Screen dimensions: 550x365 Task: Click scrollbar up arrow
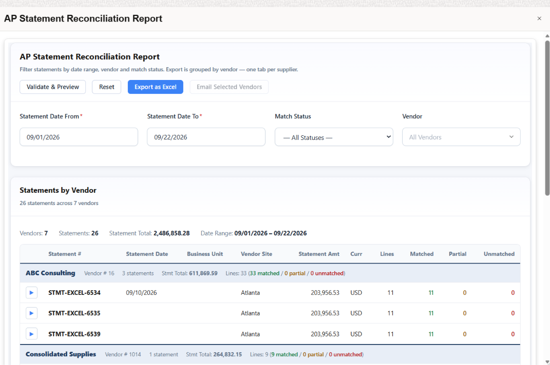(x=547, y=36)
